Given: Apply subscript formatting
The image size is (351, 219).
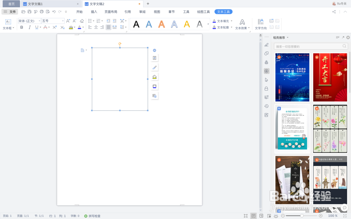Looking at the screenshot, I should (62, 27).
